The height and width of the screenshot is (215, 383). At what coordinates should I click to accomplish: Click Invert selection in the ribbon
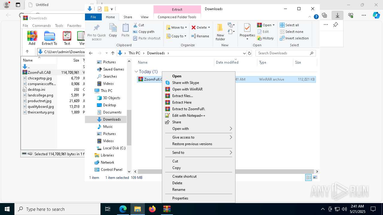pyautogui.click(x=294, y=38)
